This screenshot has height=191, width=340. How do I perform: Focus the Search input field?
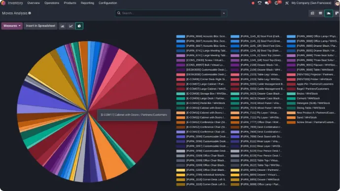coord(171,13)
